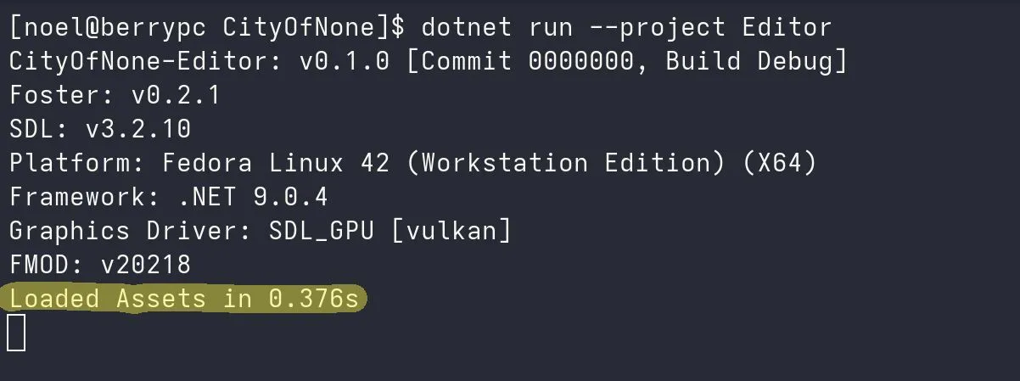
Task: Click the [vulkan] text
Action: tap(451, 231)
